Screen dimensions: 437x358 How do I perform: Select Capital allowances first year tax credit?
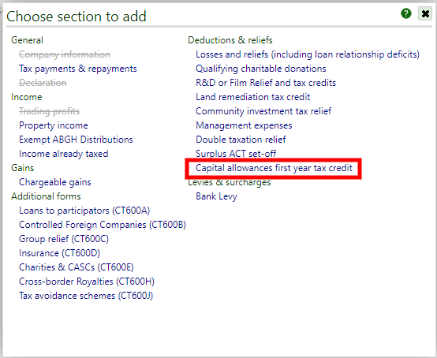[x=274, y=168]
